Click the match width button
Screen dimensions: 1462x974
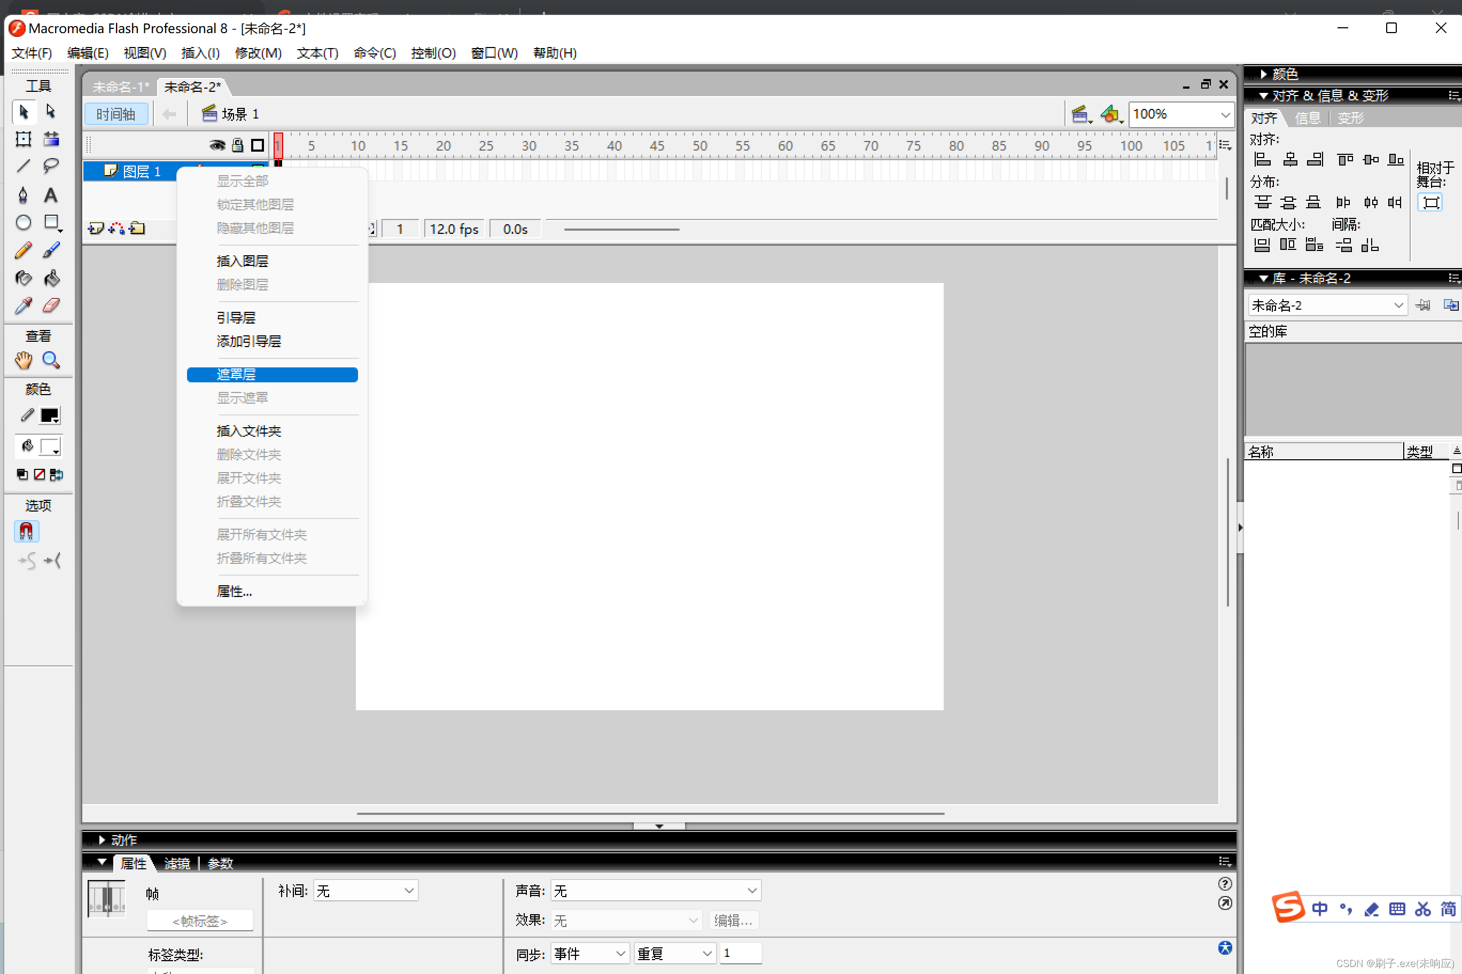[1262, 245]
